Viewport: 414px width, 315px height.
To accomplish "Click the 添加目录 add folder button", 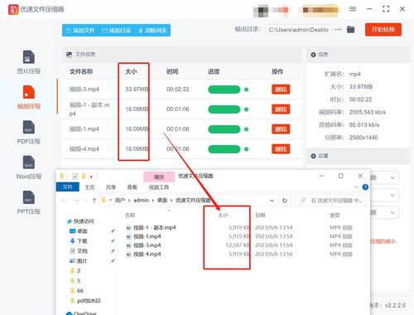I will 116,31.
